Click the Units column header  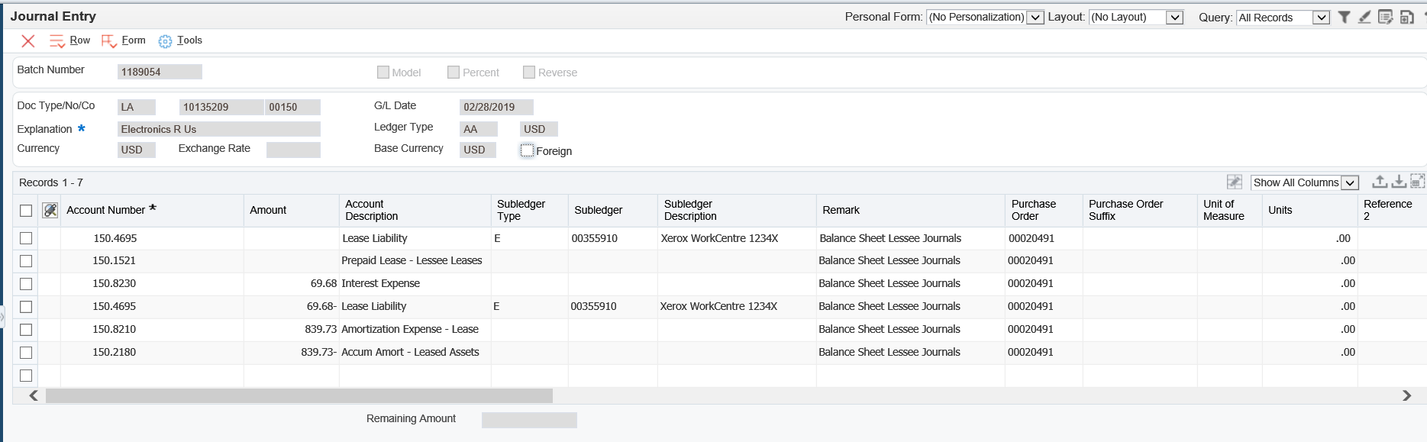point(1310,210)
